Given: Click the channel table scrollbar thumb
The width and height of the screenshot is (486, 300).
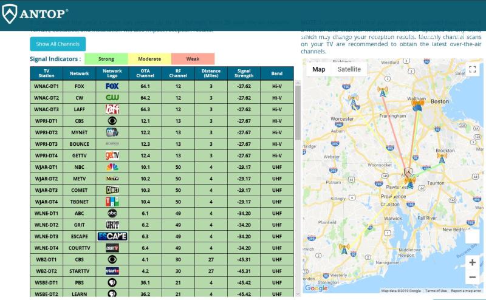Looking at the screenshot, I should [x=298, y=113].
